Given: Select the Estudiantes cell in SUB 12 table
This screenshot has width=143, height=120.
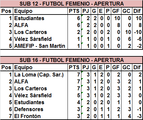Looking at the screenshot, I should [x=40, y=18].
